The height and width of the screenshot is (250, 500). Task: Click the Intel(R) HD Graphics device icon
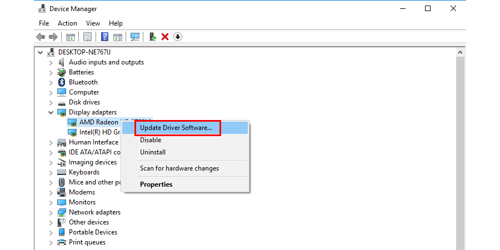tap(72, 132)
